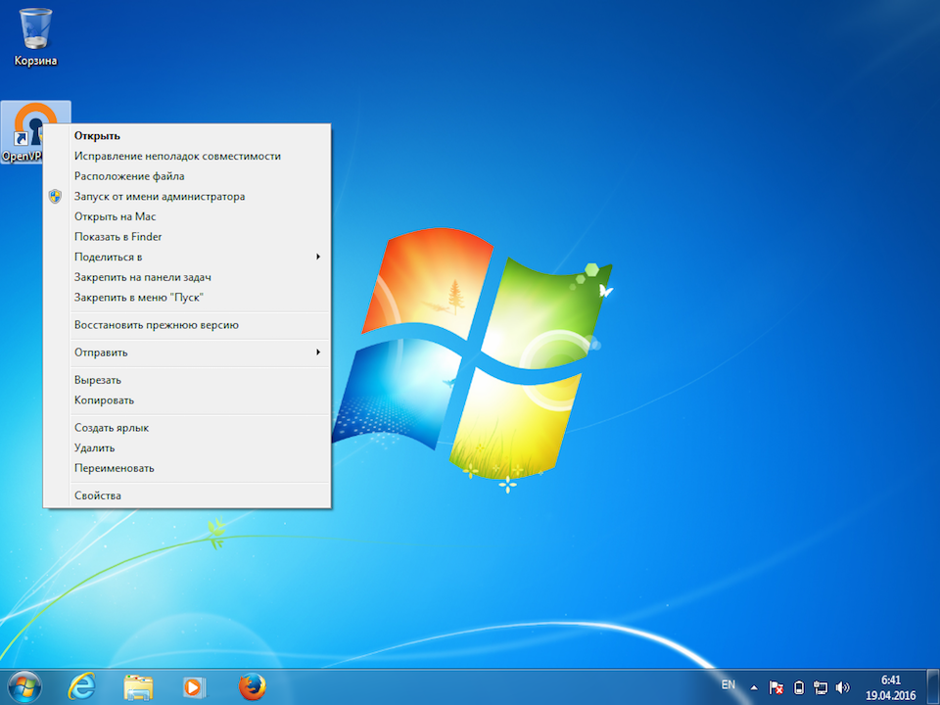Click the Поделиться в menu entry

coord(187,257)
